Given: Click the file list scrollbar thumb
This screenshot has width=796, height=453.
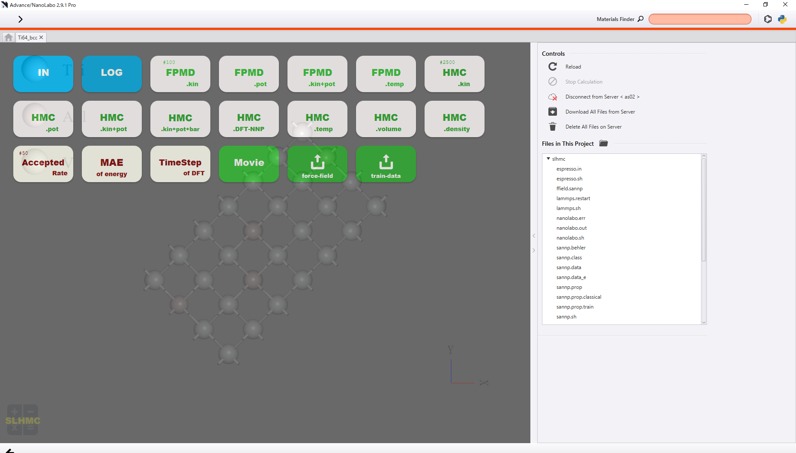Looking at the screenshot, I should click(703, 210).
